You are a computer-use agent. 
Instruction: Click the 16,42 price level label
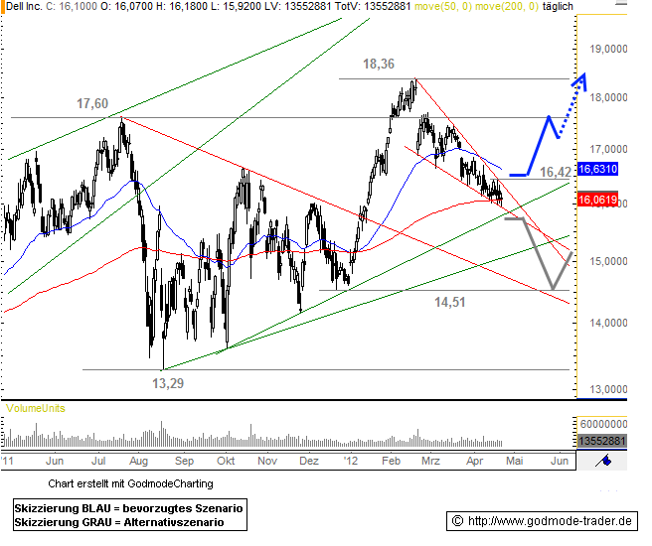pos(556,172)
